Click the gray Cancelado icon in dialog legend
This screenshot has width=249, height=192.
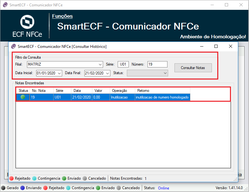click(x=85, y=178)
